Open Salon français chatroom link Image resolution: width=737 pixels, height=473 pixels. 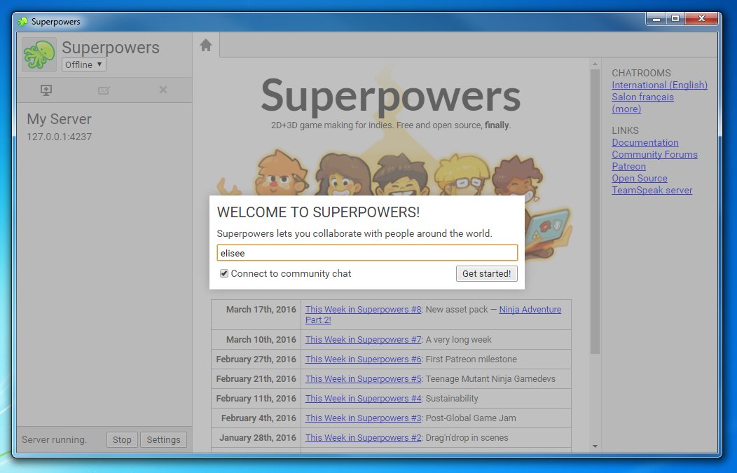[x=642, y=97]
